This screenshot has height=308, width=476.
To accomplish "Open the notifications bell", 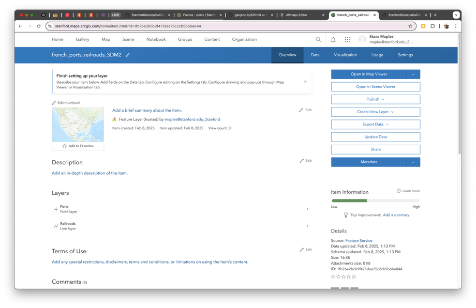I will coord(333,39).
